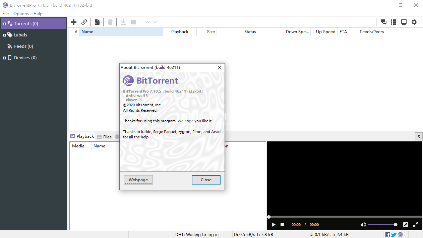Viewport: 423px width, 238px height.
Task: Sort by the Up Speed column header
Action: click(x=324, y=32)
